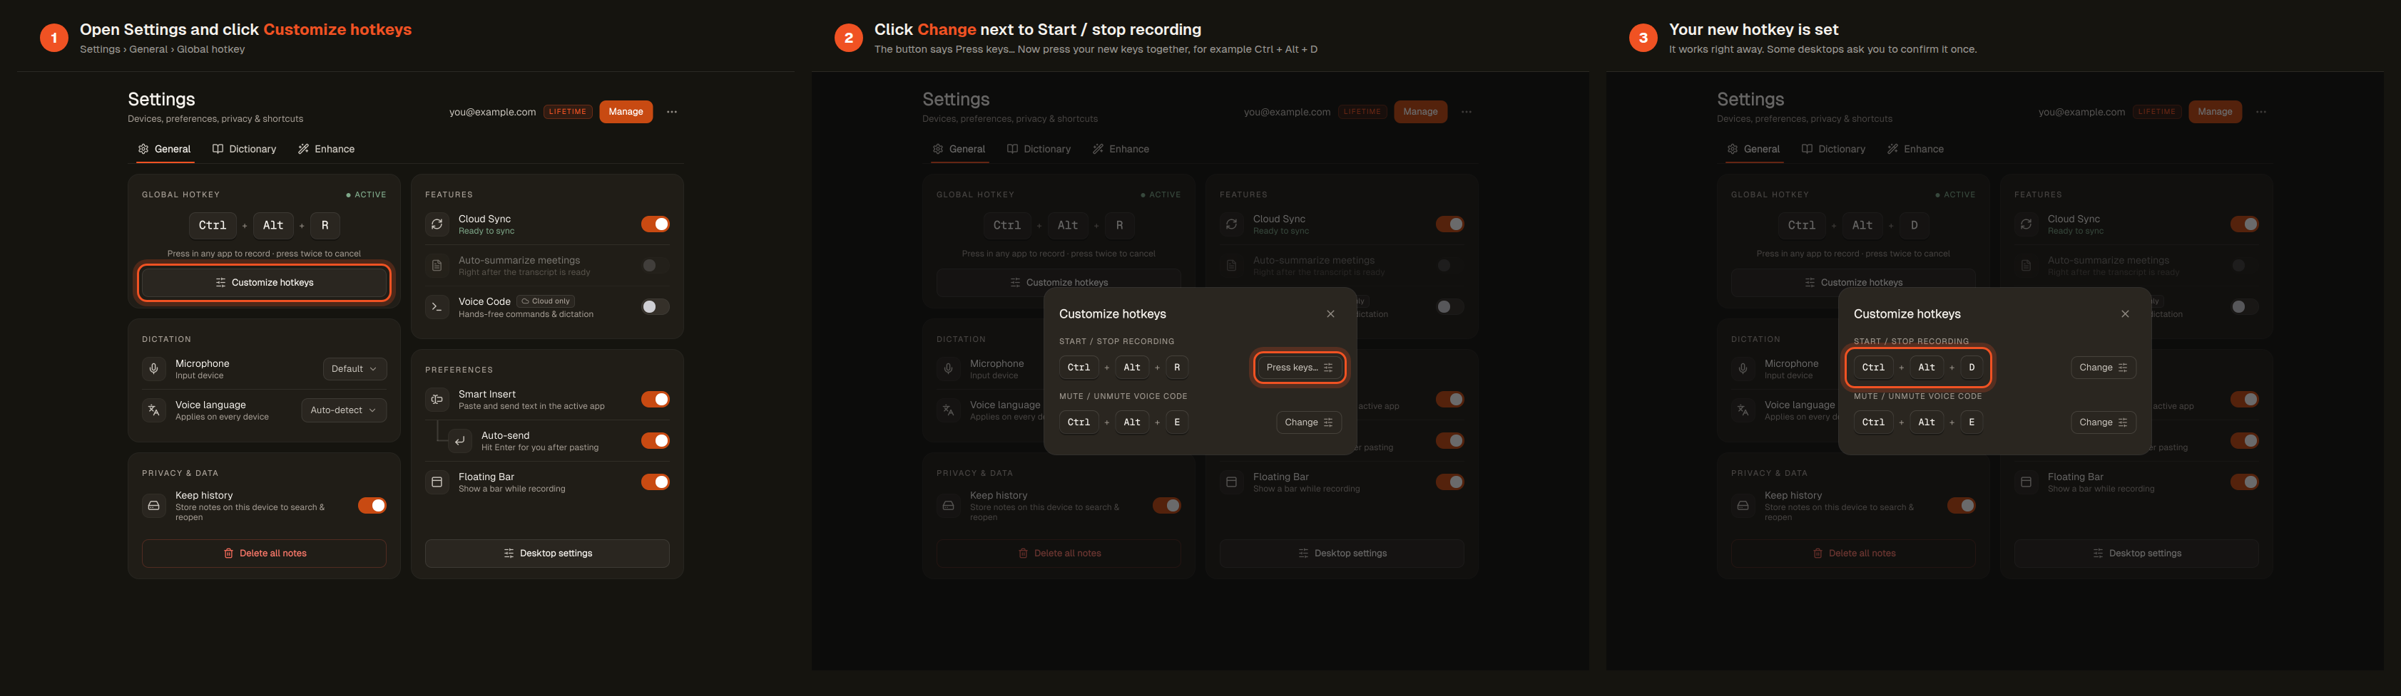Select the Dictionary tab in step 3 Settings

[1833, 149]
